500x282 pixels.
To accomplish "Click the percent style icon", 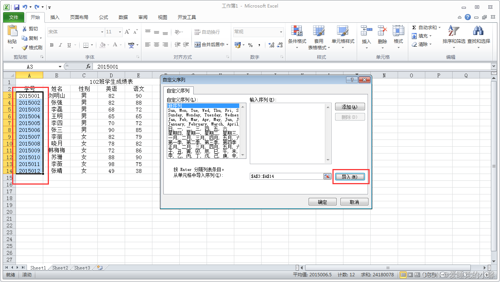I will [250, 45].
